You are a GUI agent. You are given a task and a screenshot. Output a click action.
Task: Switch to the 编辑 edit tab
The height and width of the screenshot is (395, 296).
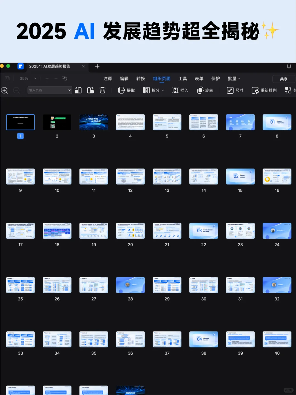point(124,79)
